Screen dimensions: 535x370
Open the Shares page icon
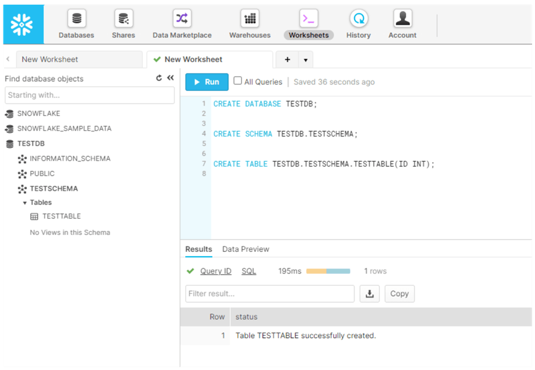click(x=123, y=18)
